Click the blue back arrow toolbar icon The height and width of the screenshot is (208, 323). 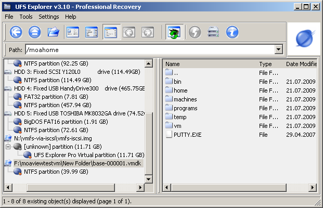coord(16,32)
